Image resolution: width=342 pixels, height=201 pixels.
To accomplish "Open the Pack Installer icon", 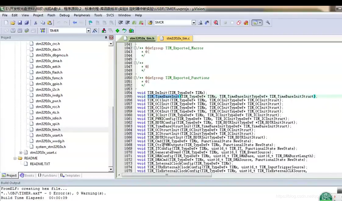I will [x=131, y=31].
